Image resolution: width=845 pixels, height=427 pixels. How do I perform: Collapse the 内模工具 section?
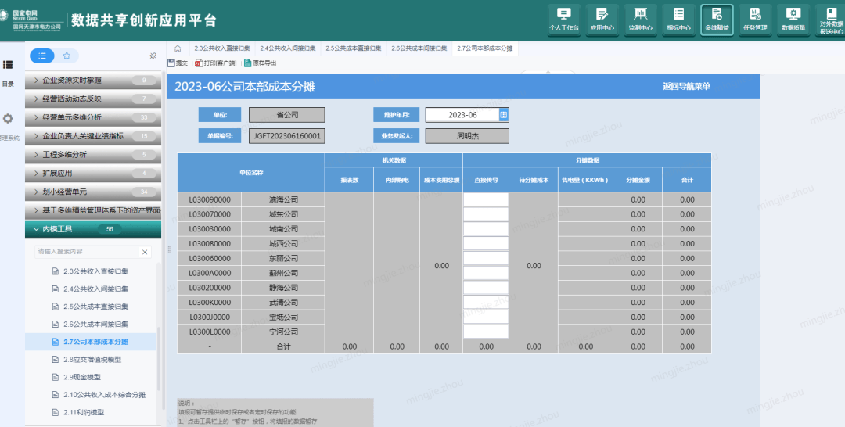point(92,229)
